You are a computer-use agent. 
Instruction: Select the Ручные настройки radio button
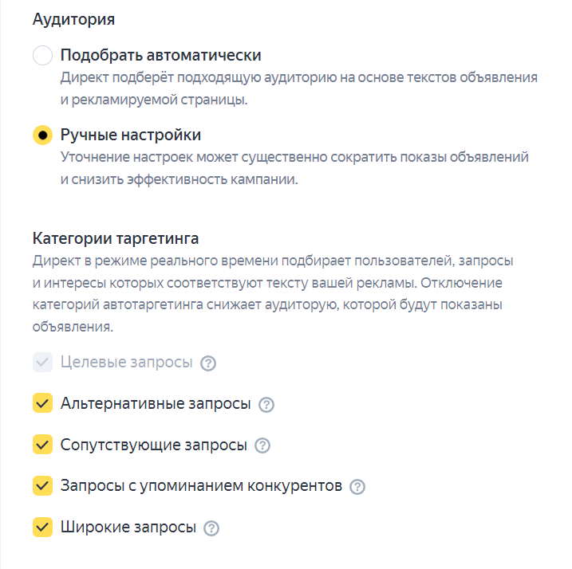[x=42, y=135]
